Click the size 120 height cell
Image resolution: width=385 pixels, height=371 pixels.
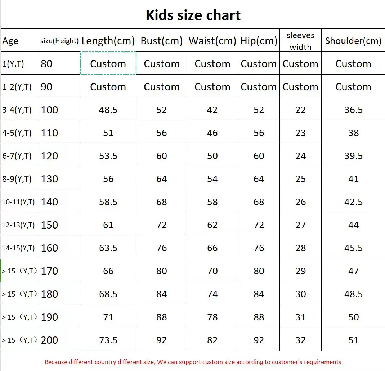click(x=59, y=156)
